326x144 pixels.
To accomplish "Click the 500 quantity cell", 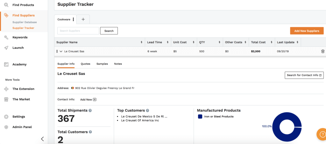I will coord(202,51).
